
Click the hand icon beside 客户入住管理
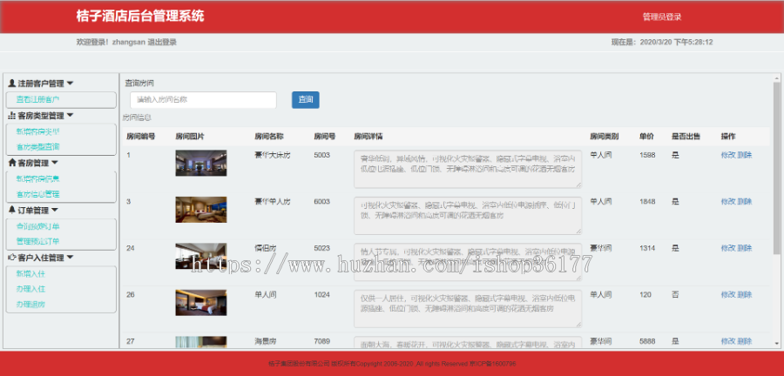12,258
